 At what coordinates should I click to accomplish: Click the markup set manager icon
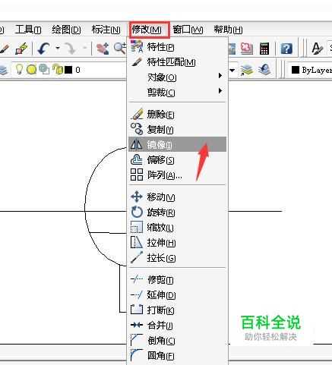point(247,49)
